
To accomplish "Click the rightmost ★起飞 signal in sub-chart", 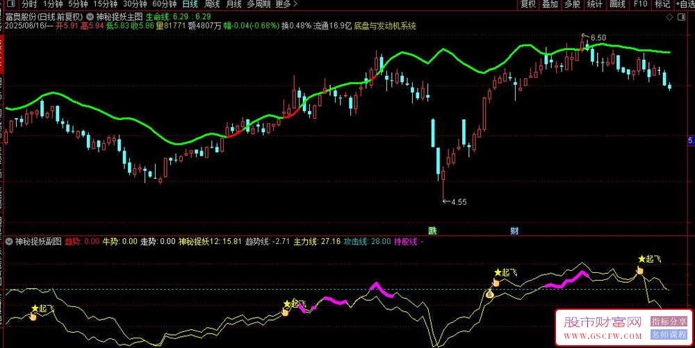I will 649,259.
